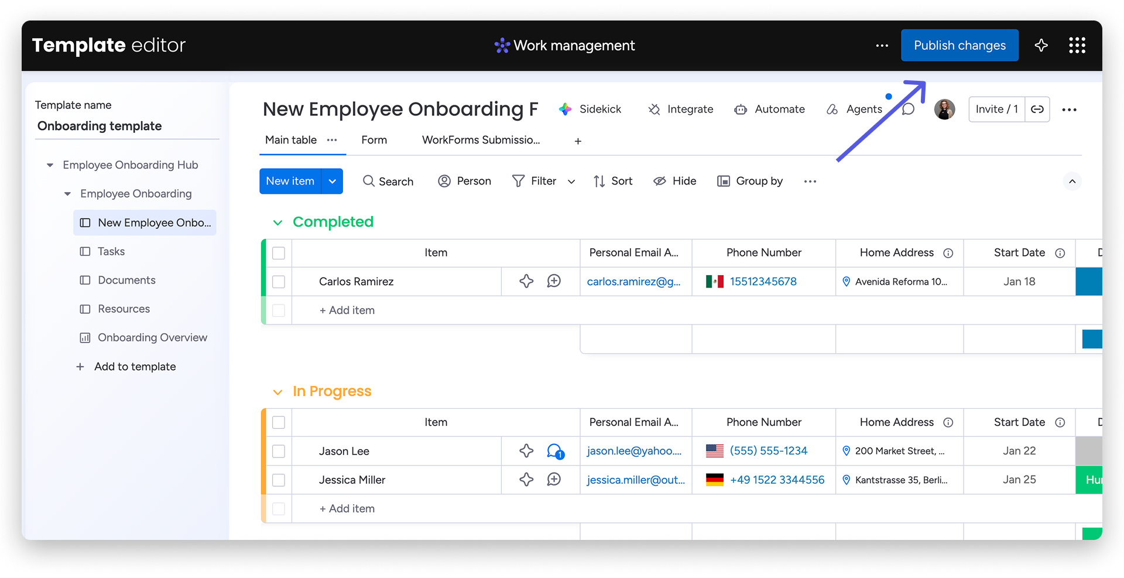Copy board link icon next to Invite
The height and width of the screenshot is (578, 1124).
click(x=1037, y=110)
